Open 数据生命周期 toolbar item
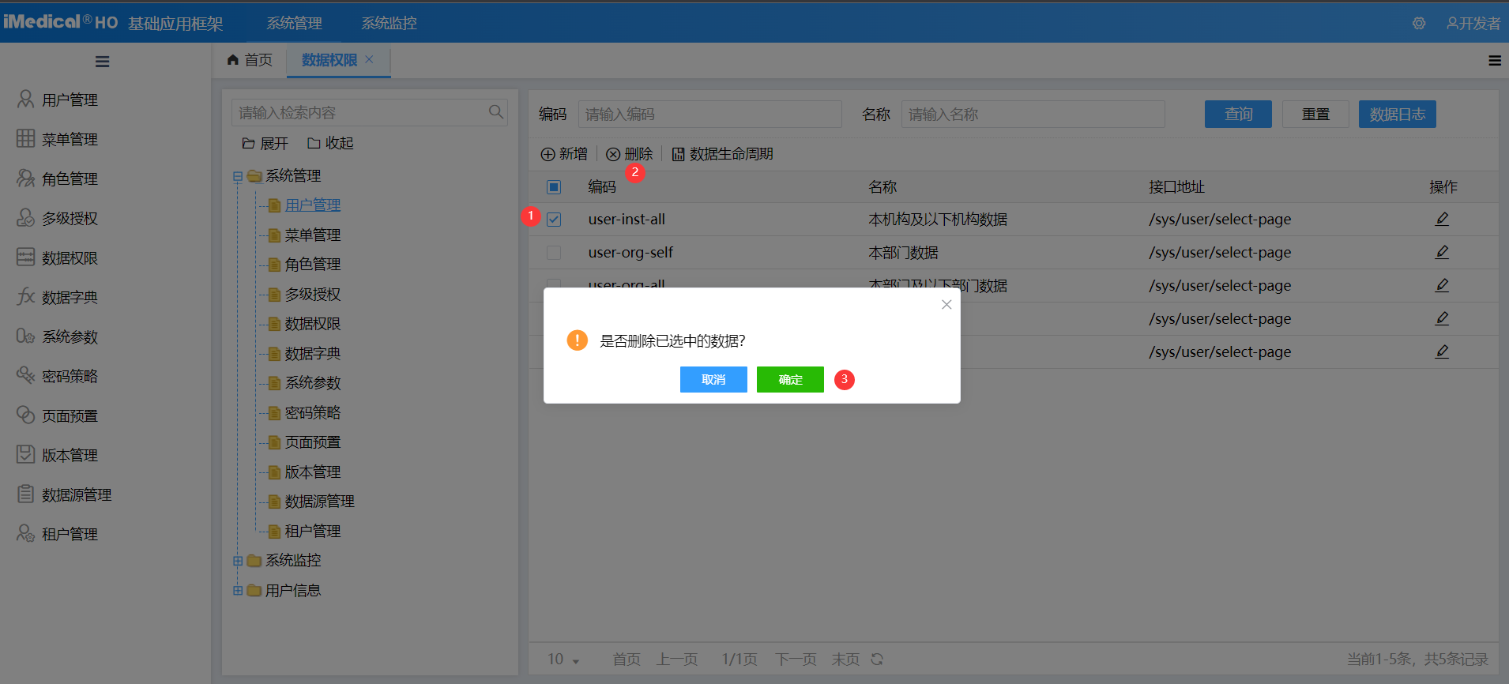The width and height of the screenshot is (1509, 684). click(722, 154)
